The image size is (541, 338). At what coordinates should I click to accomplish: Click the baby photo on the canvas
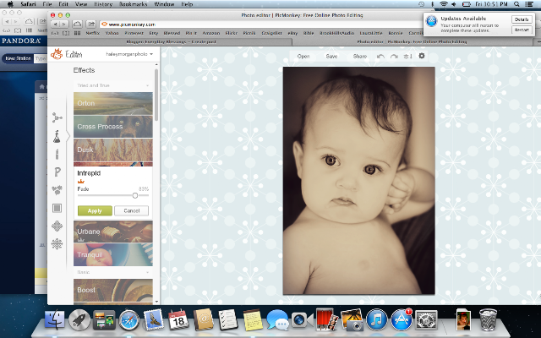coord(358,181)
